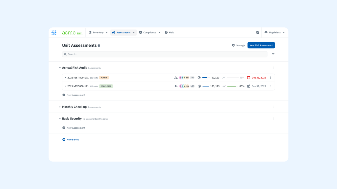Open three-dot menu on 2021 NIST 800-171 row
Viewport: 337px width, 189px height.
[271, 86]
